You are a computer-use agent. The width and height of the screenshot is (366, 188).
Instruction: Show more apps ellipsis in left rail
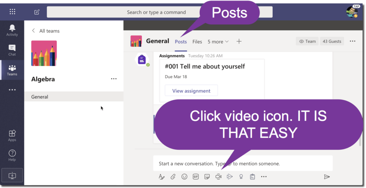(12, 90)
